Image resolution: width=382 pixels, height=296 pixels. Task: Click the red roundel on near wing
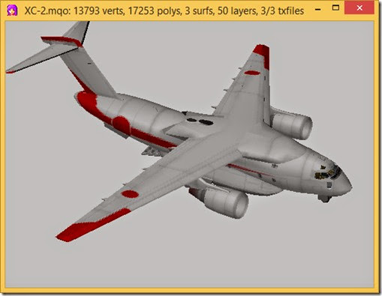(x=130, y=194)
